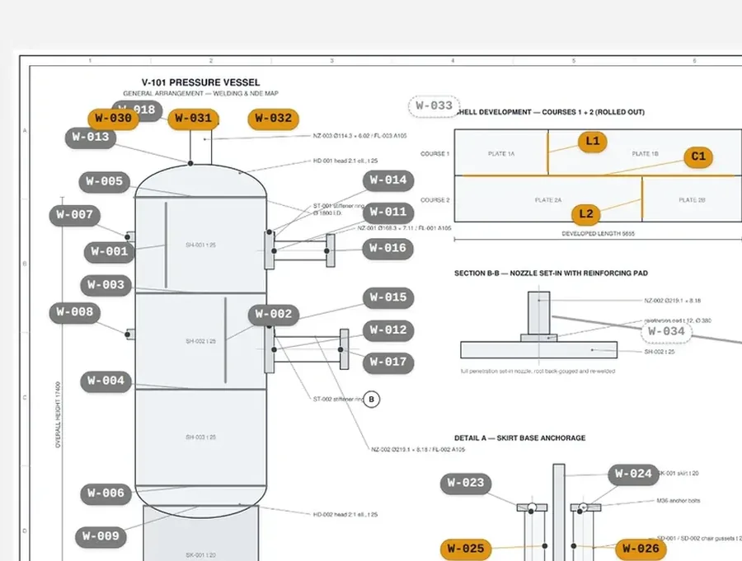The width and height of the screenshot is (742, 561).
Task: Click the circled B section marker
Action: tap(372, 400)
